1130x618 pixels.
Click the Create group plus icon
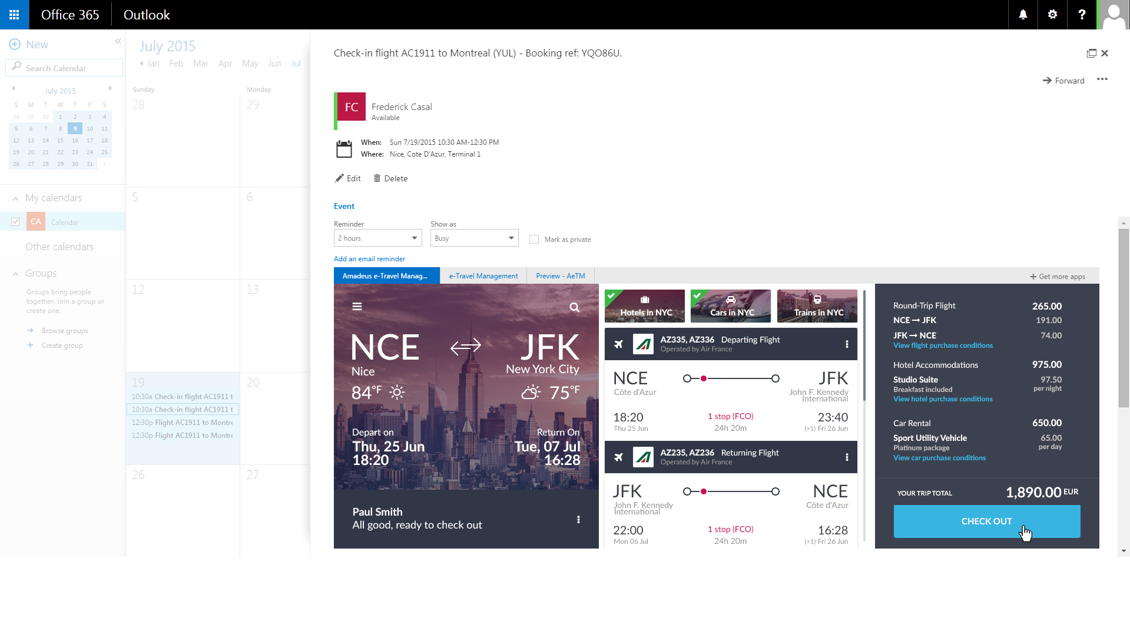coord(30,345)
